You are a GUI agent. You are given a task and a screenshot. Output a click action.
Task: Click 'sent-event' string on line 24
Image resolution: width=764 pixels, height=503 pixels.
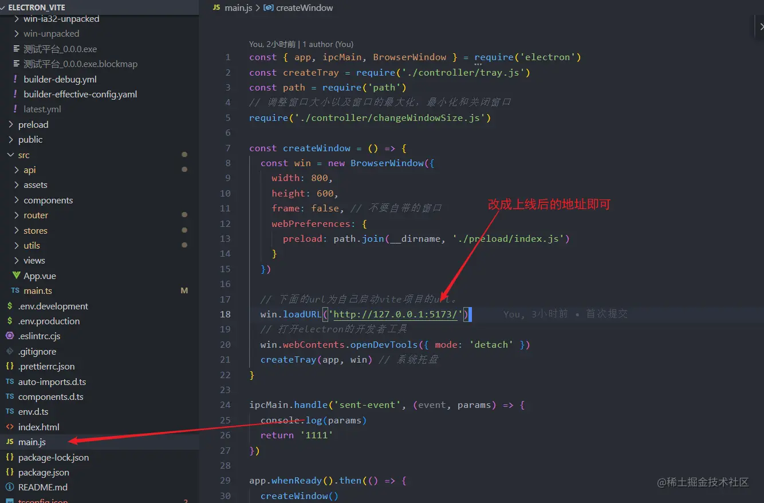pos(367,404)
